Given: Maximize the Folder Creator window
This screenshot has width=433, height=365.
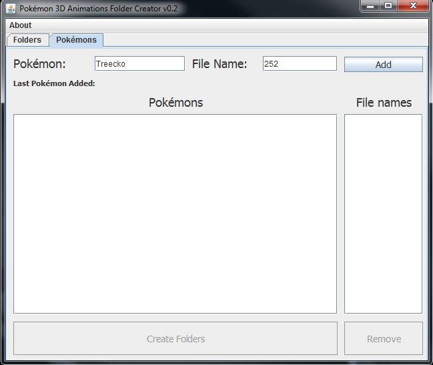Looking at the screenshot, I should pyautogui.click(x=388, y=6).
